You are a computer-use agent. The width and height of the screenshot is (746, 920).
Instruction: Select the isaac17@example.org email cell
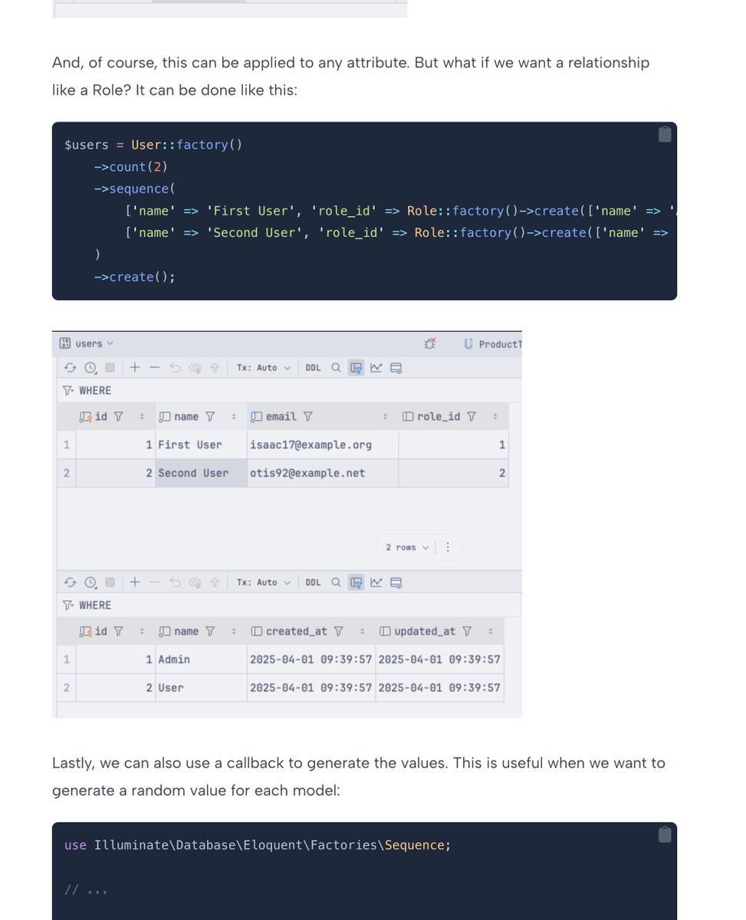[323, 445]
